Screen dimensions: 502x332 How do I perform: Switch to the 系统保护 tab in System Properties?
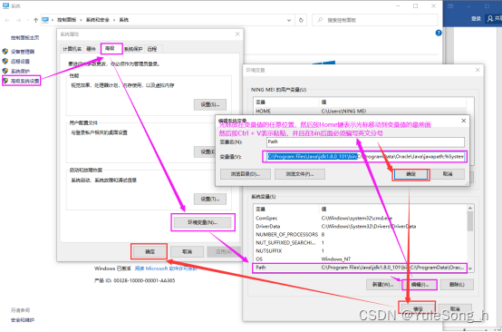tap(133, 49)
